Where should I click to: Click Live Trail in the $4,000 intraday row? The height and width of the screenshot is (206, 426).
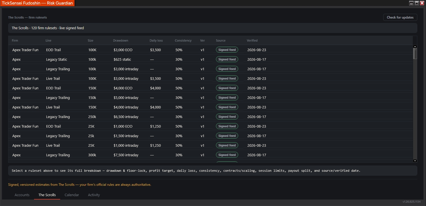(53, 107)
